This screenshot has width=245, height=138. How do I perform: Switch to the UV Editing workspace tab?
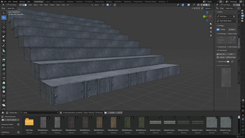click(89, 2)
